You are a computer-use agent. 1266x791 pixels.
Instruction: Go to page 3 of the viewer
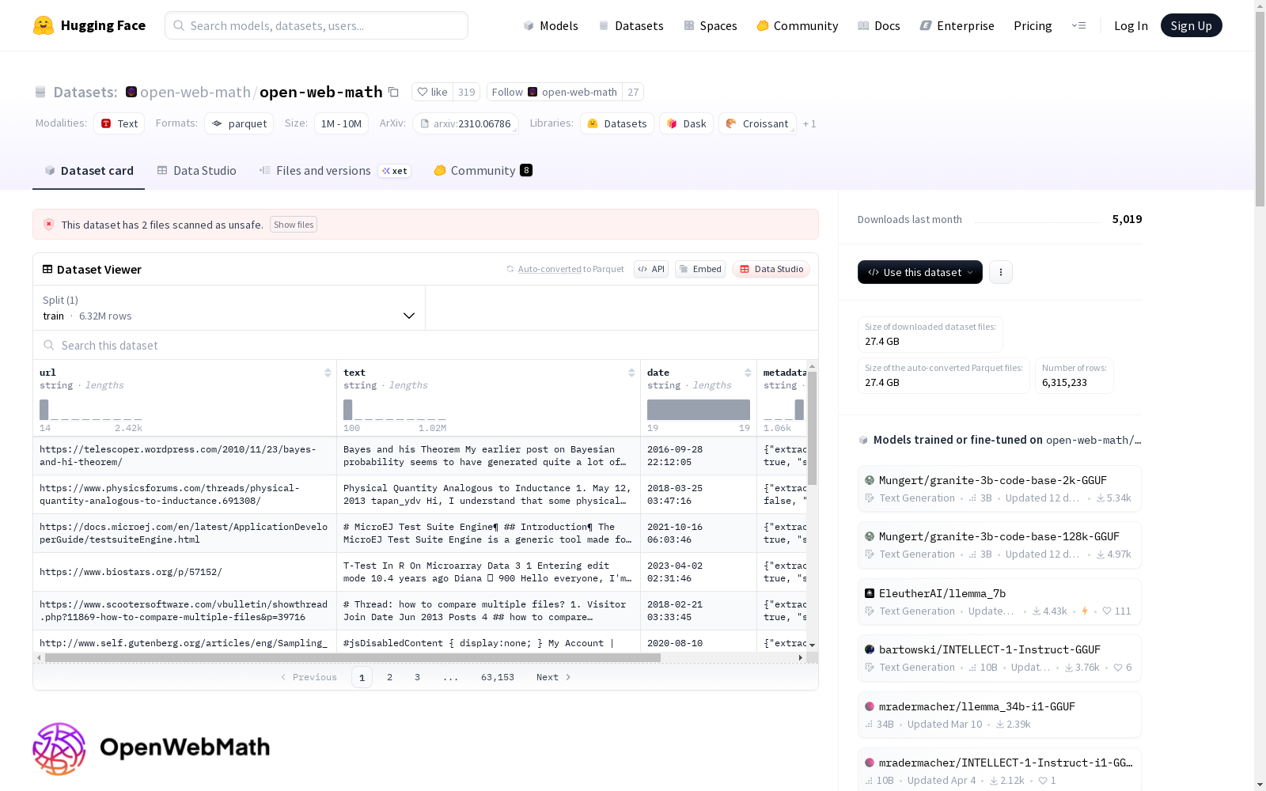[x=417, y=677]
